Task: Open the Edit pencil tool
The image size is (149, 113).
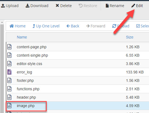Action: tap(133, 6)
